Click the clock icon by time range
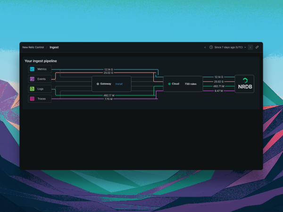This screenshot has width=283, height=212. [x=211, y=47]
